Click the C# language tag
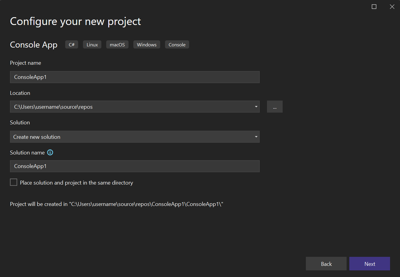Viewport: 400px width, 277px height. pyautogui.click(x=71, y=44)
